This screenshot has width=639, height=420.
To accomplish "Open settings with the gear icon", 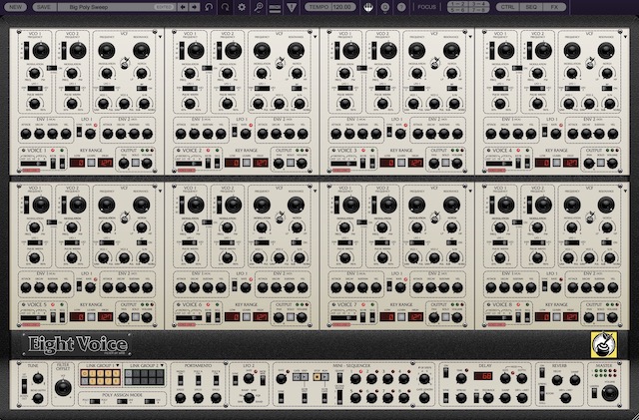I will (x=243, y=7).
